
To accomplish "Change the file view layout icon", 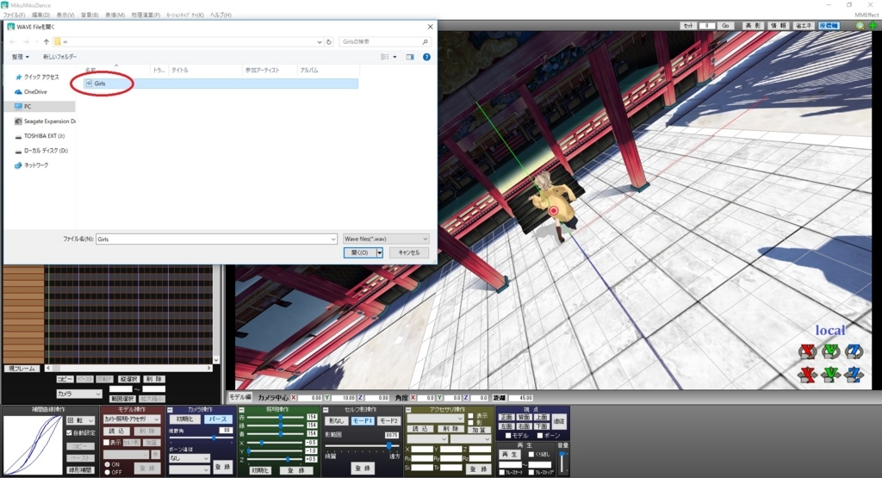I will point(385,57).
